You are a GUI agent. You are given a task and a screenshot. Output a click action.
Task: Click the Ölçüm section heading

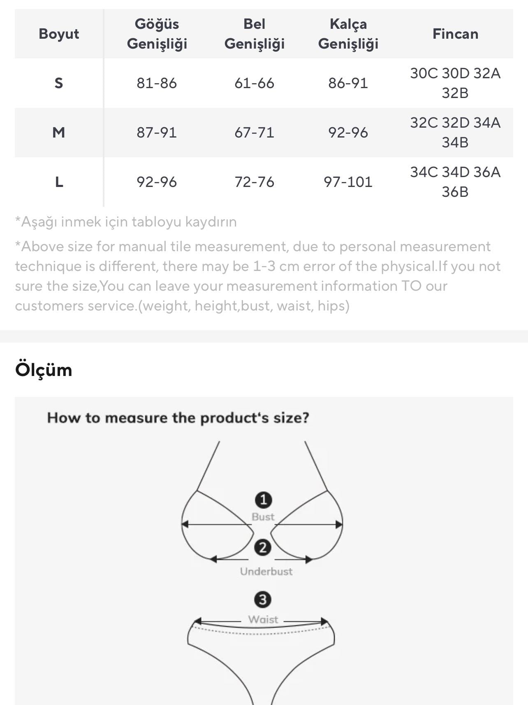[44, 370]
